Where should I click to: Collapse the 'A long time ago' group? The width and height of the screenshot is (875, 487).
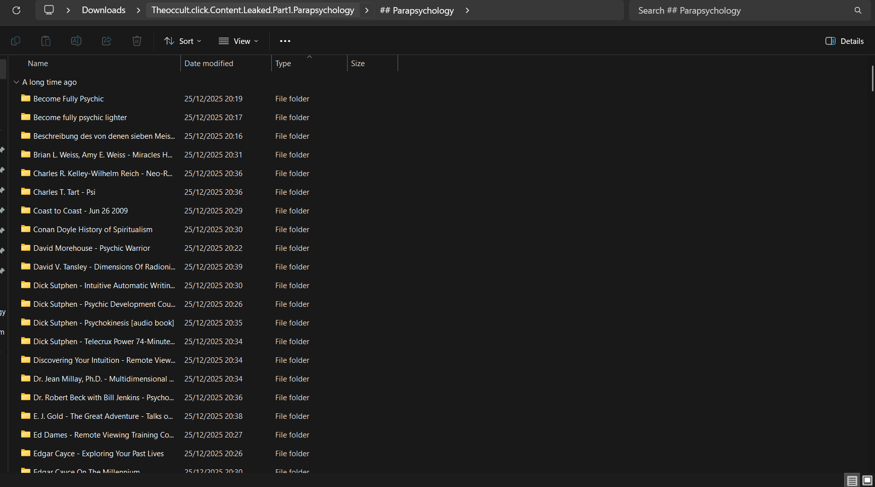pos(16,82)
